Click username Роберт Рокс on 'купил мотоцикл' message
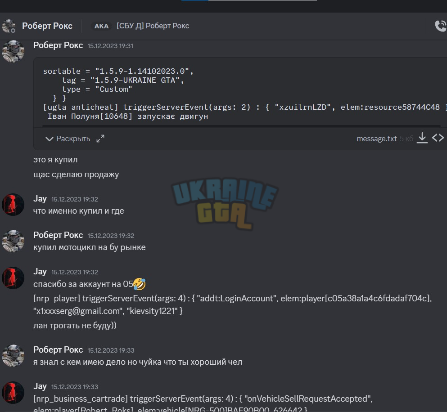The image size is (447, 412). (58, 235)
